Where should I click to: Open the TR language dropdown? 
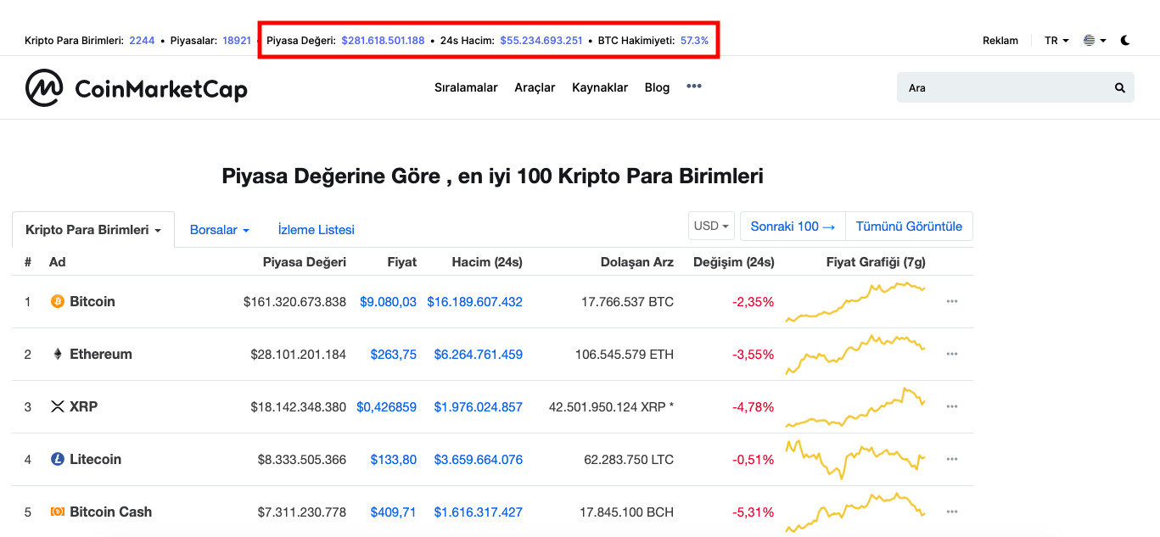click(x=1056, y=40)
